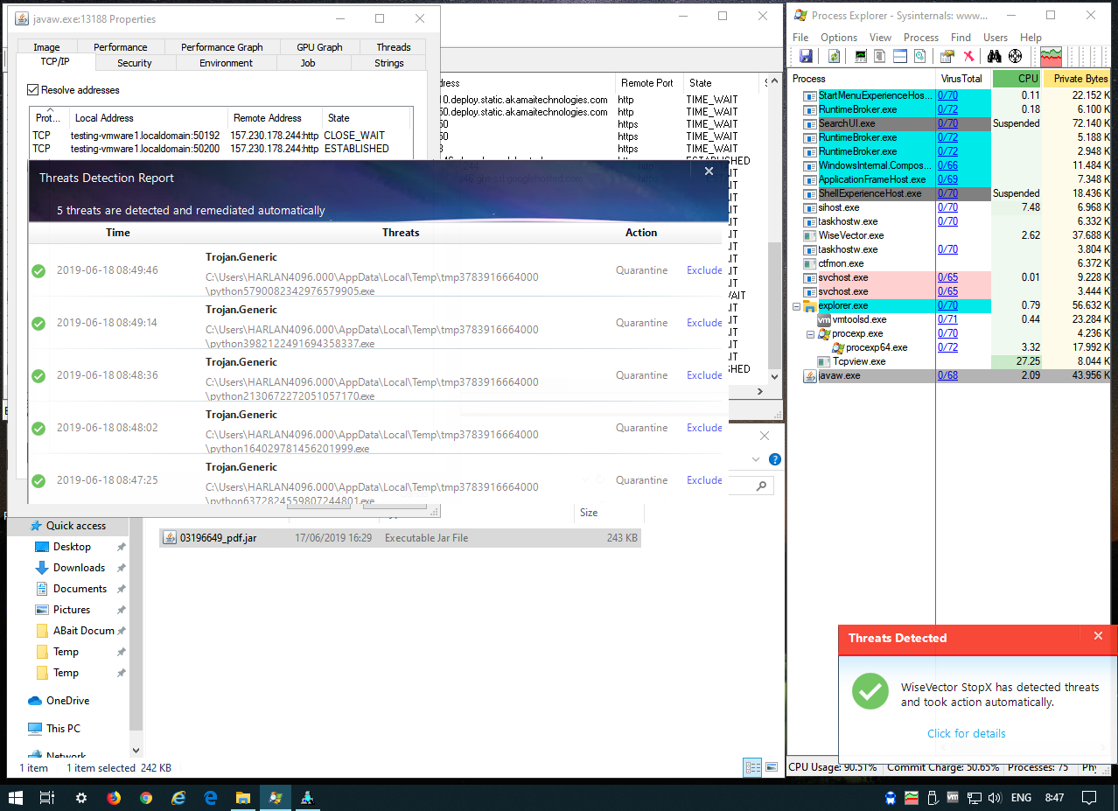Click the pin icon next to Downloads
The height and width of the screenshot is (811, 1118).
[122, 568]
